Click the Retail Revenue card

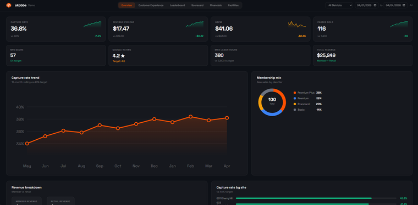coord(61,201)
